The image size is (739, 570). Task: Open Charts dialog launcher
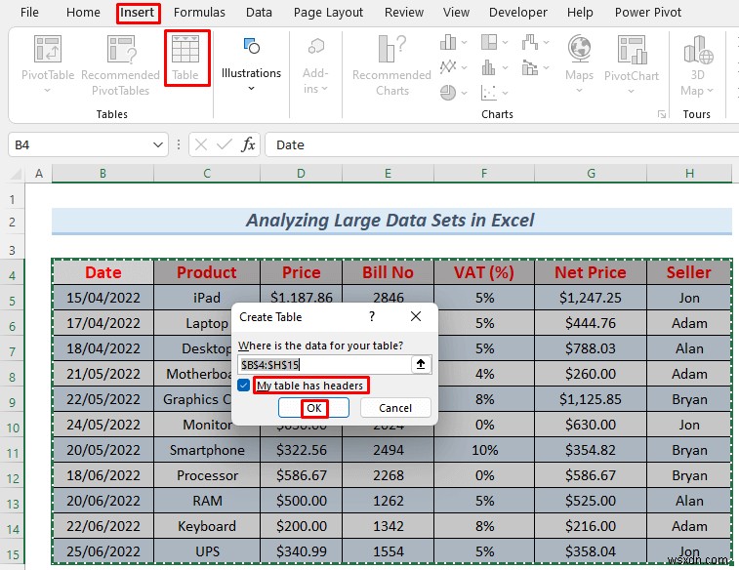[662, 114]
